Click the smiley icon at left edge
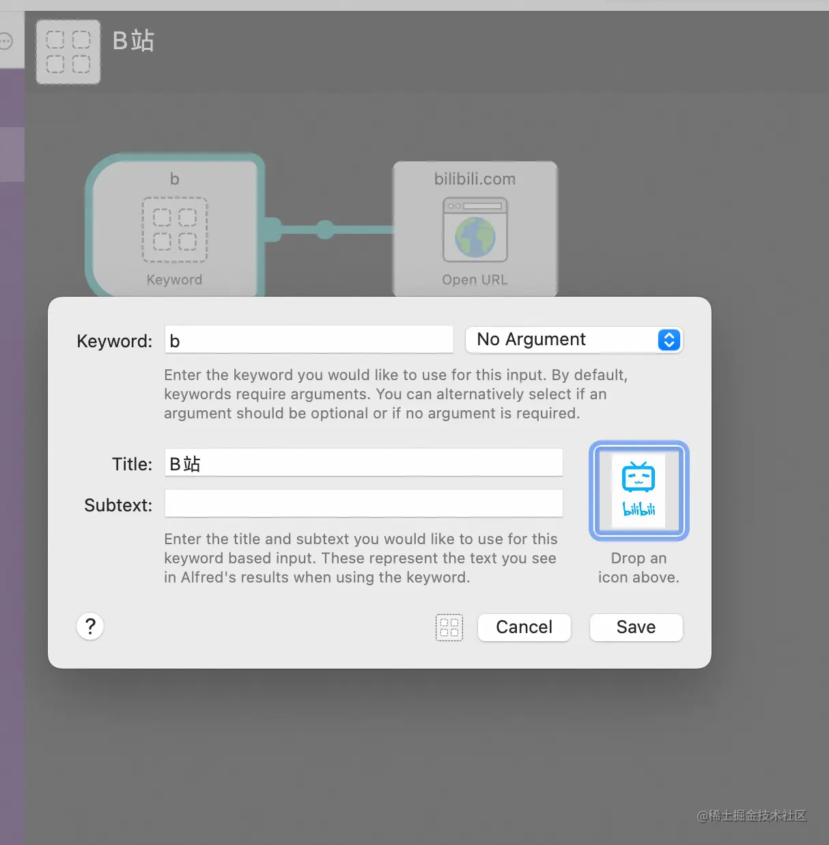The image size is (829, 845). click(x=5, y=42)
